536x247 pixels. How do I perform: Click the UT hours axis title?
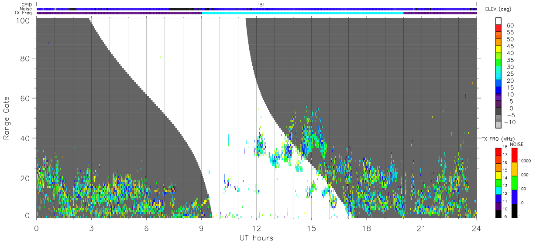(256, 238)
